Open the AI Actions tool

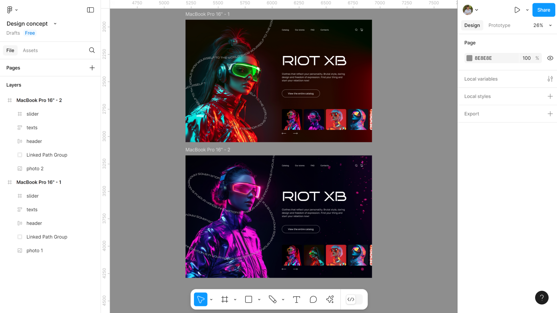(x=330, y=299)
